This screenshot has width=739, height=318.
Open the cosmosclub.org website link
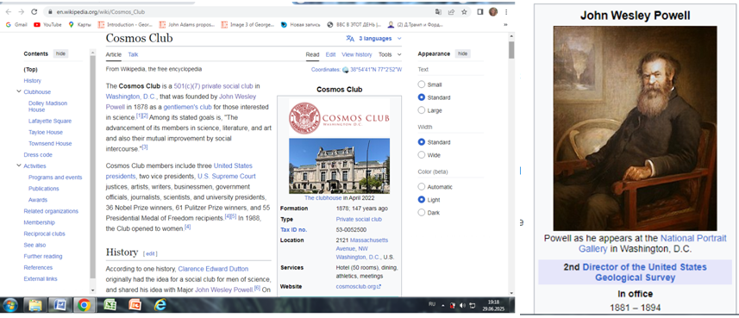[x=358, y=286]
